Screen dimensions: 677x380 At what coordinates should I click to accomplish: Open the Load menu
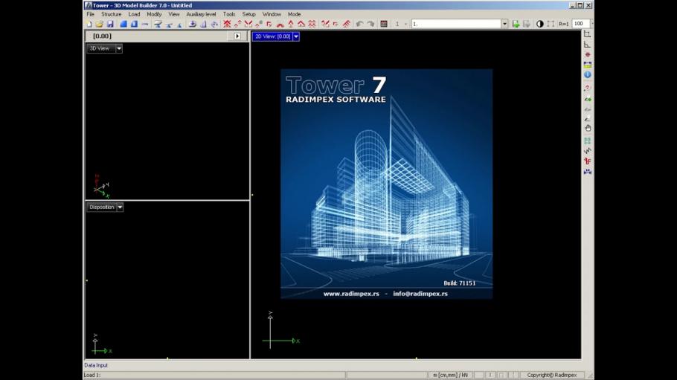tap(134, 14)
